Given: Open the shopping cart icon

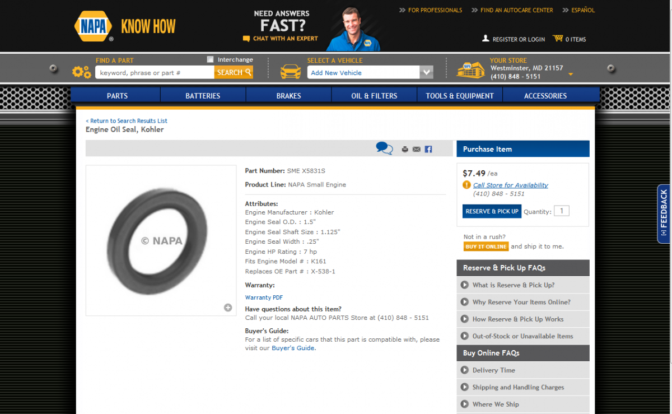Looking at the screenshot, I should (x=558, y=38).
